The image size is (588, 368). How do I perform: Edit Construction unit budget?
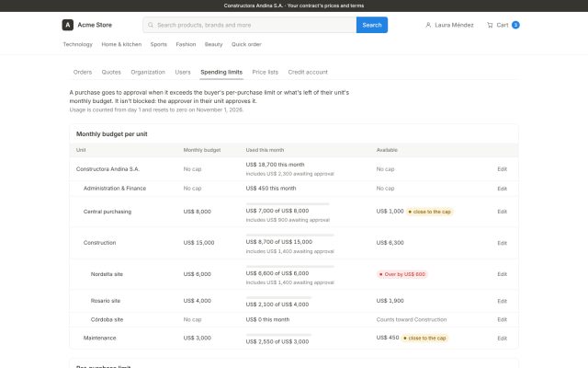pos(503,243)
